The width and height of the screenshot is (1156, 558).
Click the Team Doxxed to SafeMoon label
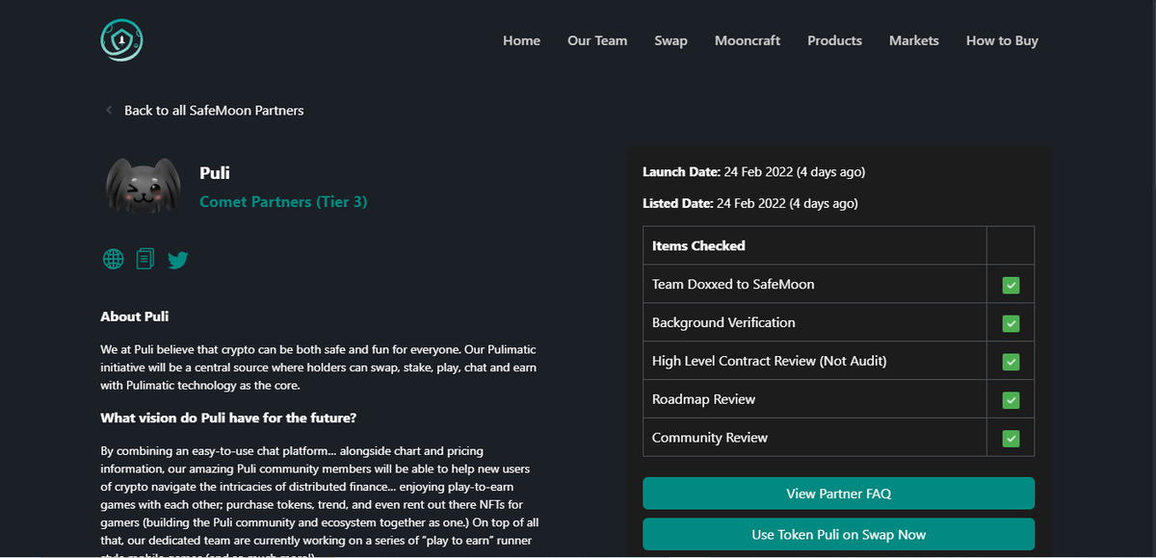[x=733, y=285]
